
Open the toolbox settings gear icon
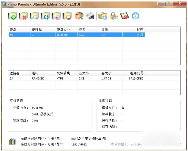click(x=103, y=16)
